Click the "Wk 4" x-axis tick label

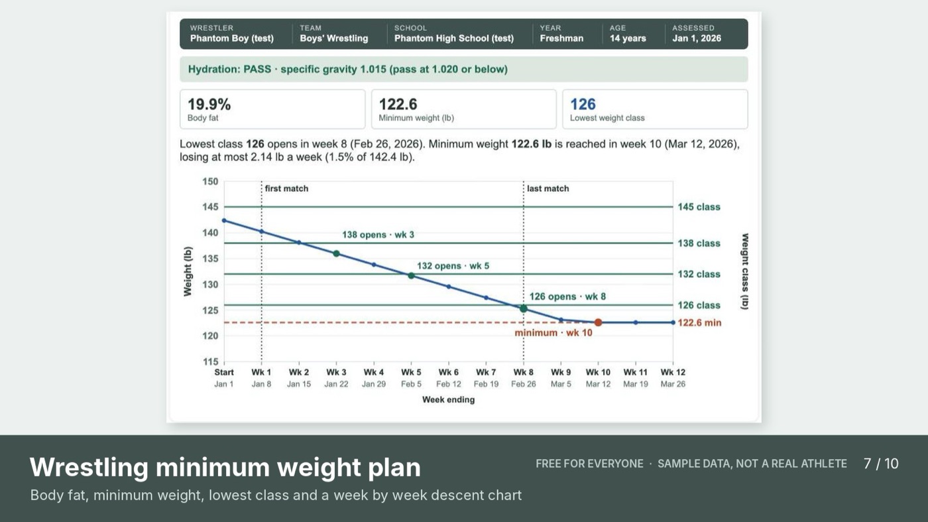click(374, 372)
